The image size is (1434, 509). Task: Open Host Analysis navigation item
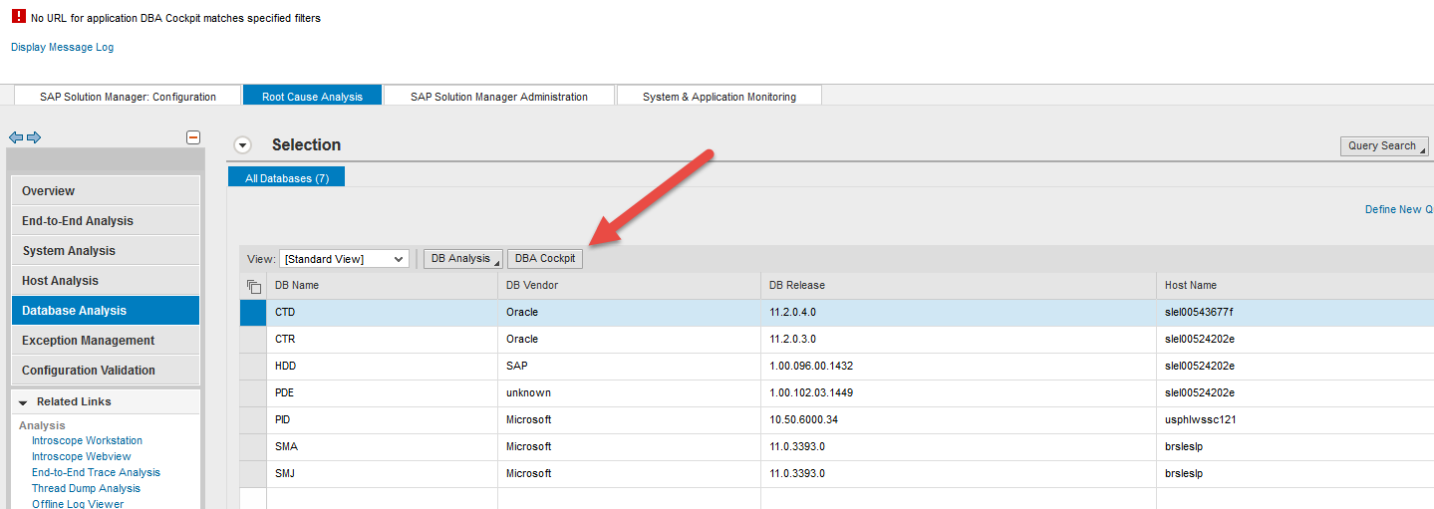click(106, 281)
